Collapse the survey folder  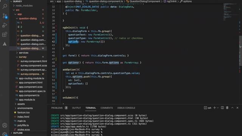23,57
